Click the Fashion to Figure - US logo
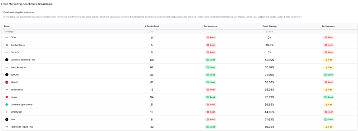358x131 pixels. coord(6,127)
